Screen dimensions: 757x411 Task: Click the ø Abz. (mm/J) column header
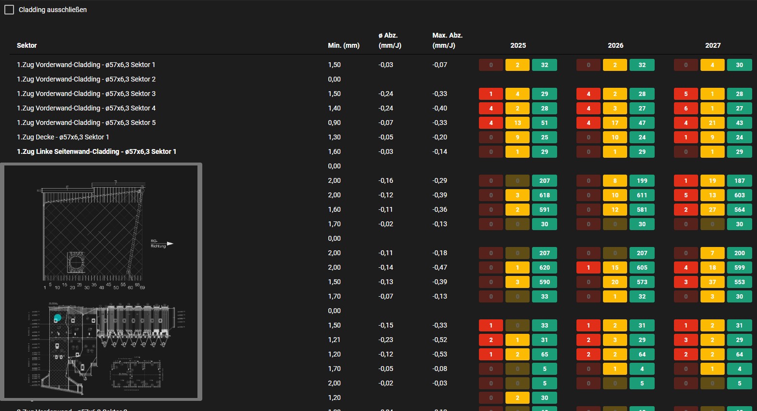click(389, 41)
